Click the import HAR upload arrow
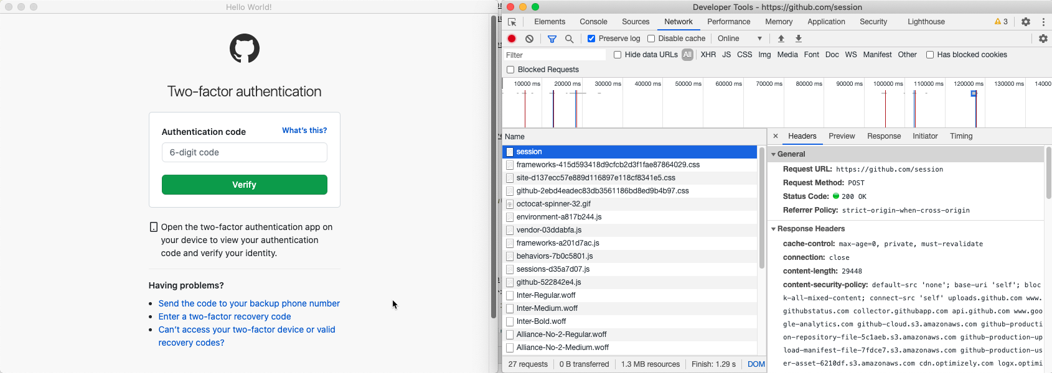Viewport: 1052px width, 373px height. coord(781,39)
